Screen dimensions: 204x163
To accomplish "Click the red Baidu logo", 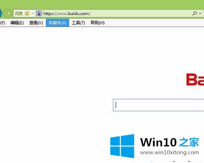I will (195, 80).
